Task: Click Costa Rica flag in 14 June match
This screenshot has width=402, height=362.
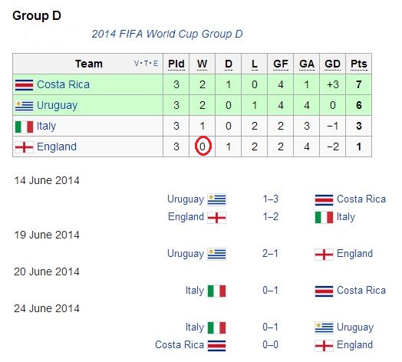Action: click(x=324, y=199)
